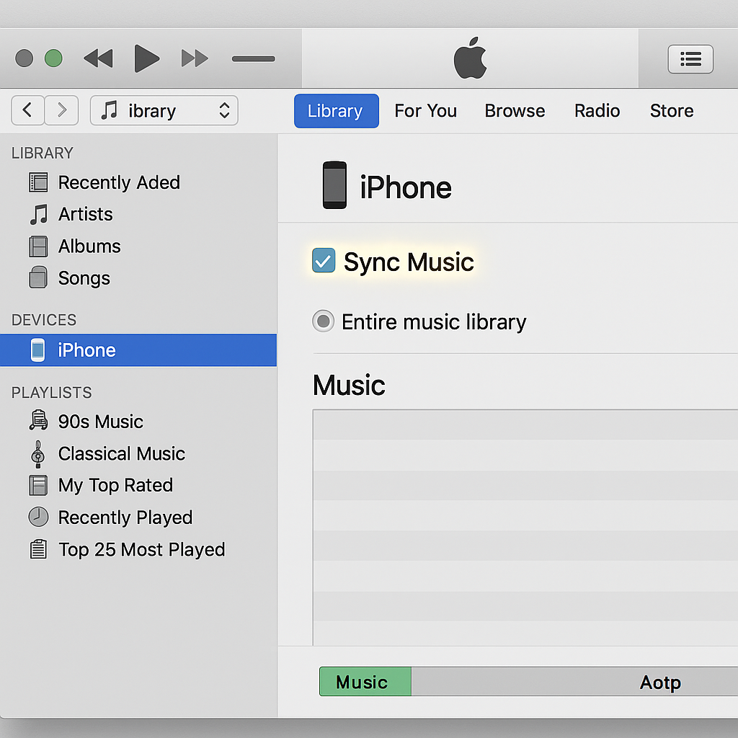Click the DEVICES section header

pyautogui.click(x=44, y=320)
